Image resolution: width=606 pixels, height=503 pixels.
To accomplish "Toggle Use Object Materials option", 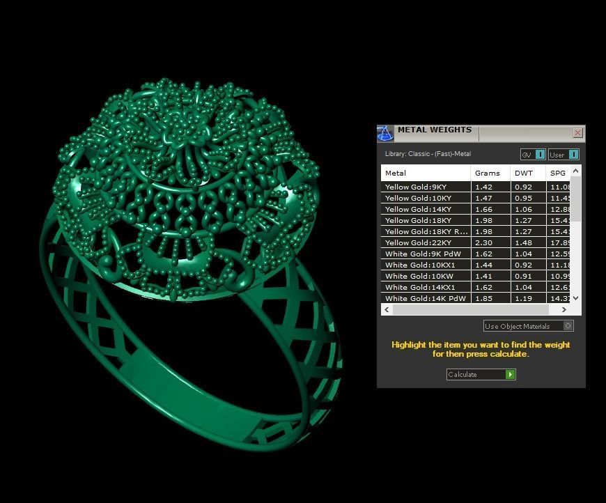I will [x=528, y=326].
